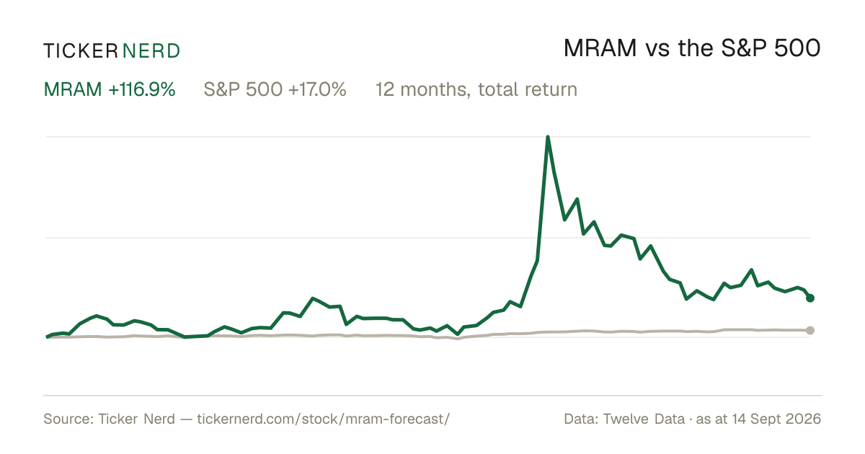Image resolution: width=865 pixels, height=454 pixels.
Task: Click the footer divider line above source
Action: (x=432, y=395)
